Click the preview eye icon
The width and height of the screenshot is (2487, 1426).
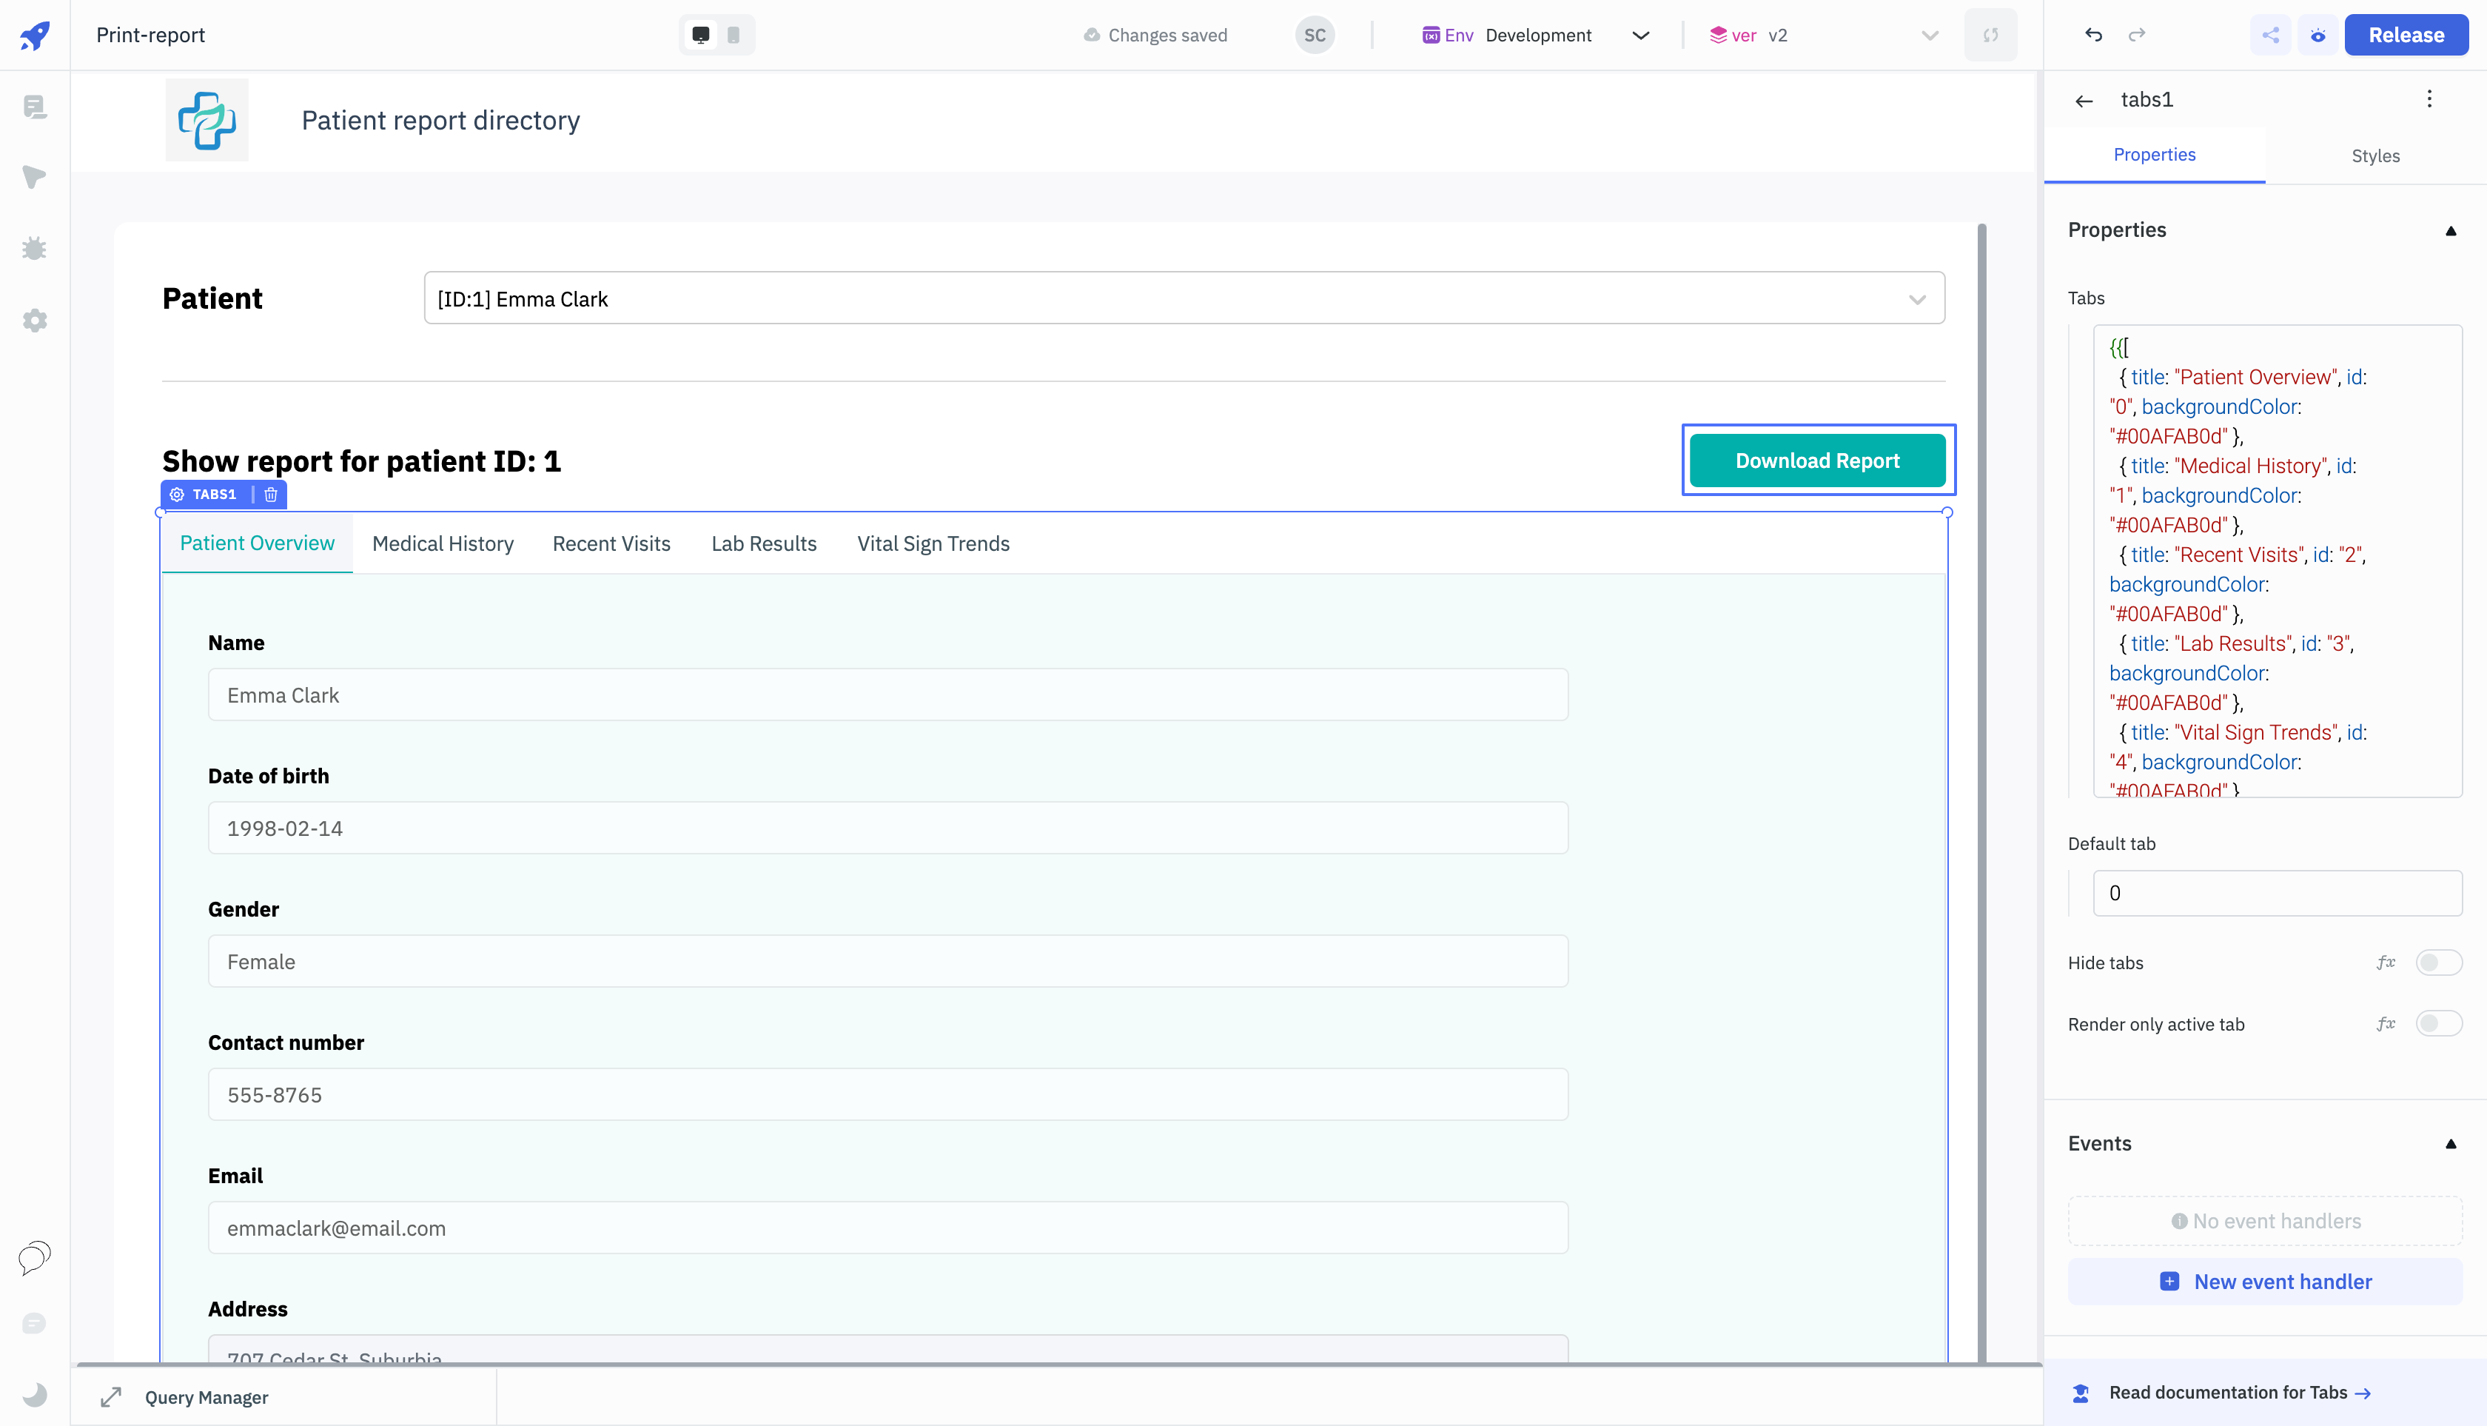point(2317,36)
